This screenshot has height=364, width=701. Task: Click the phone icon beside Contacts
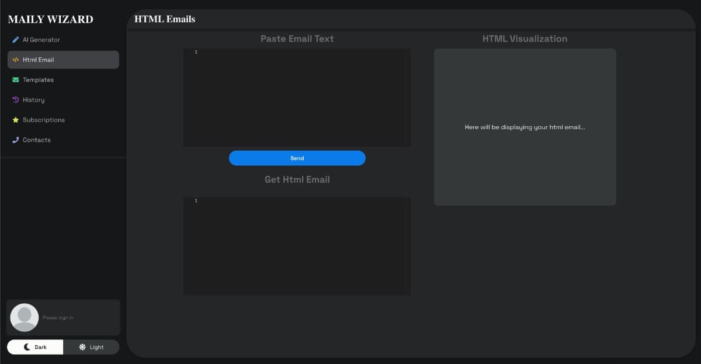(x=16, y=140)
